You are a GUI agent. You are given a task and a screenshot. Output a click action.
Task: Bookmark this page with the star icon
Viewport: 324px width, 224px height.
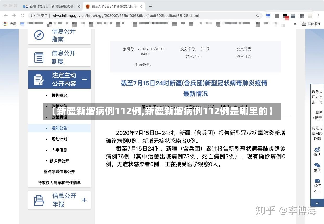pyautogui.click(x=258, y=16)
